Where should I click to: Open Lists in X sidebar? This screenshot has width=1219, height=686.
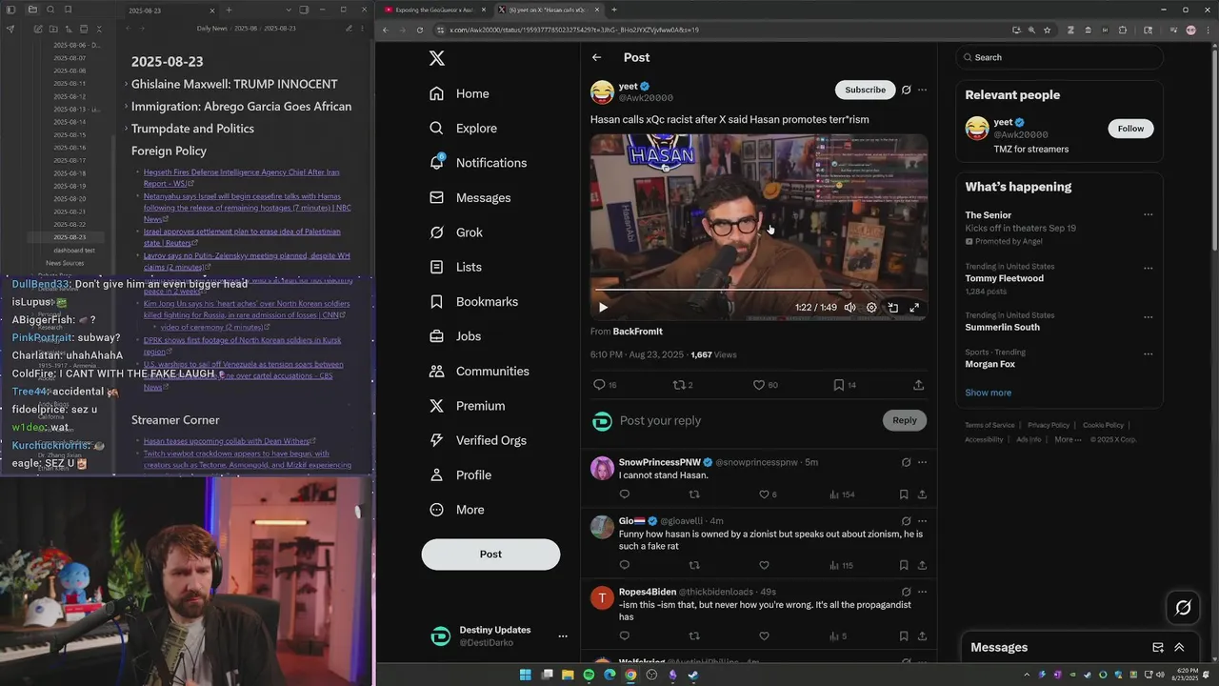coord(455,267)
